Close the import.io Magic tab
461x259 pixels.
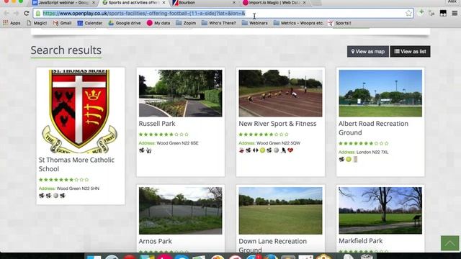[304, 3]
